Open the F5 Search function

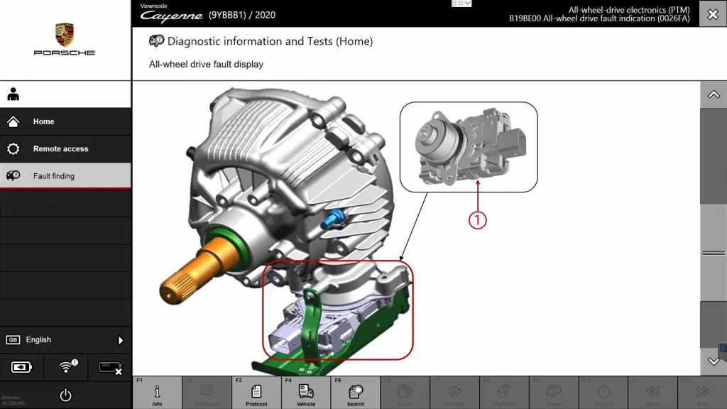pyautogui.click(x=356, y=392)
